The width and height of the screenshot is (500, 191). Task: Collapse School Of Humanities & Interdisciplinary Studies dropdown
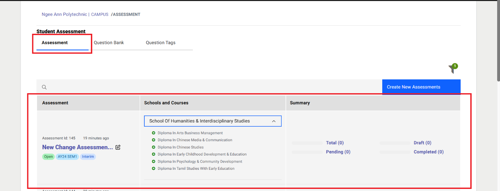(x=212, y=121)
